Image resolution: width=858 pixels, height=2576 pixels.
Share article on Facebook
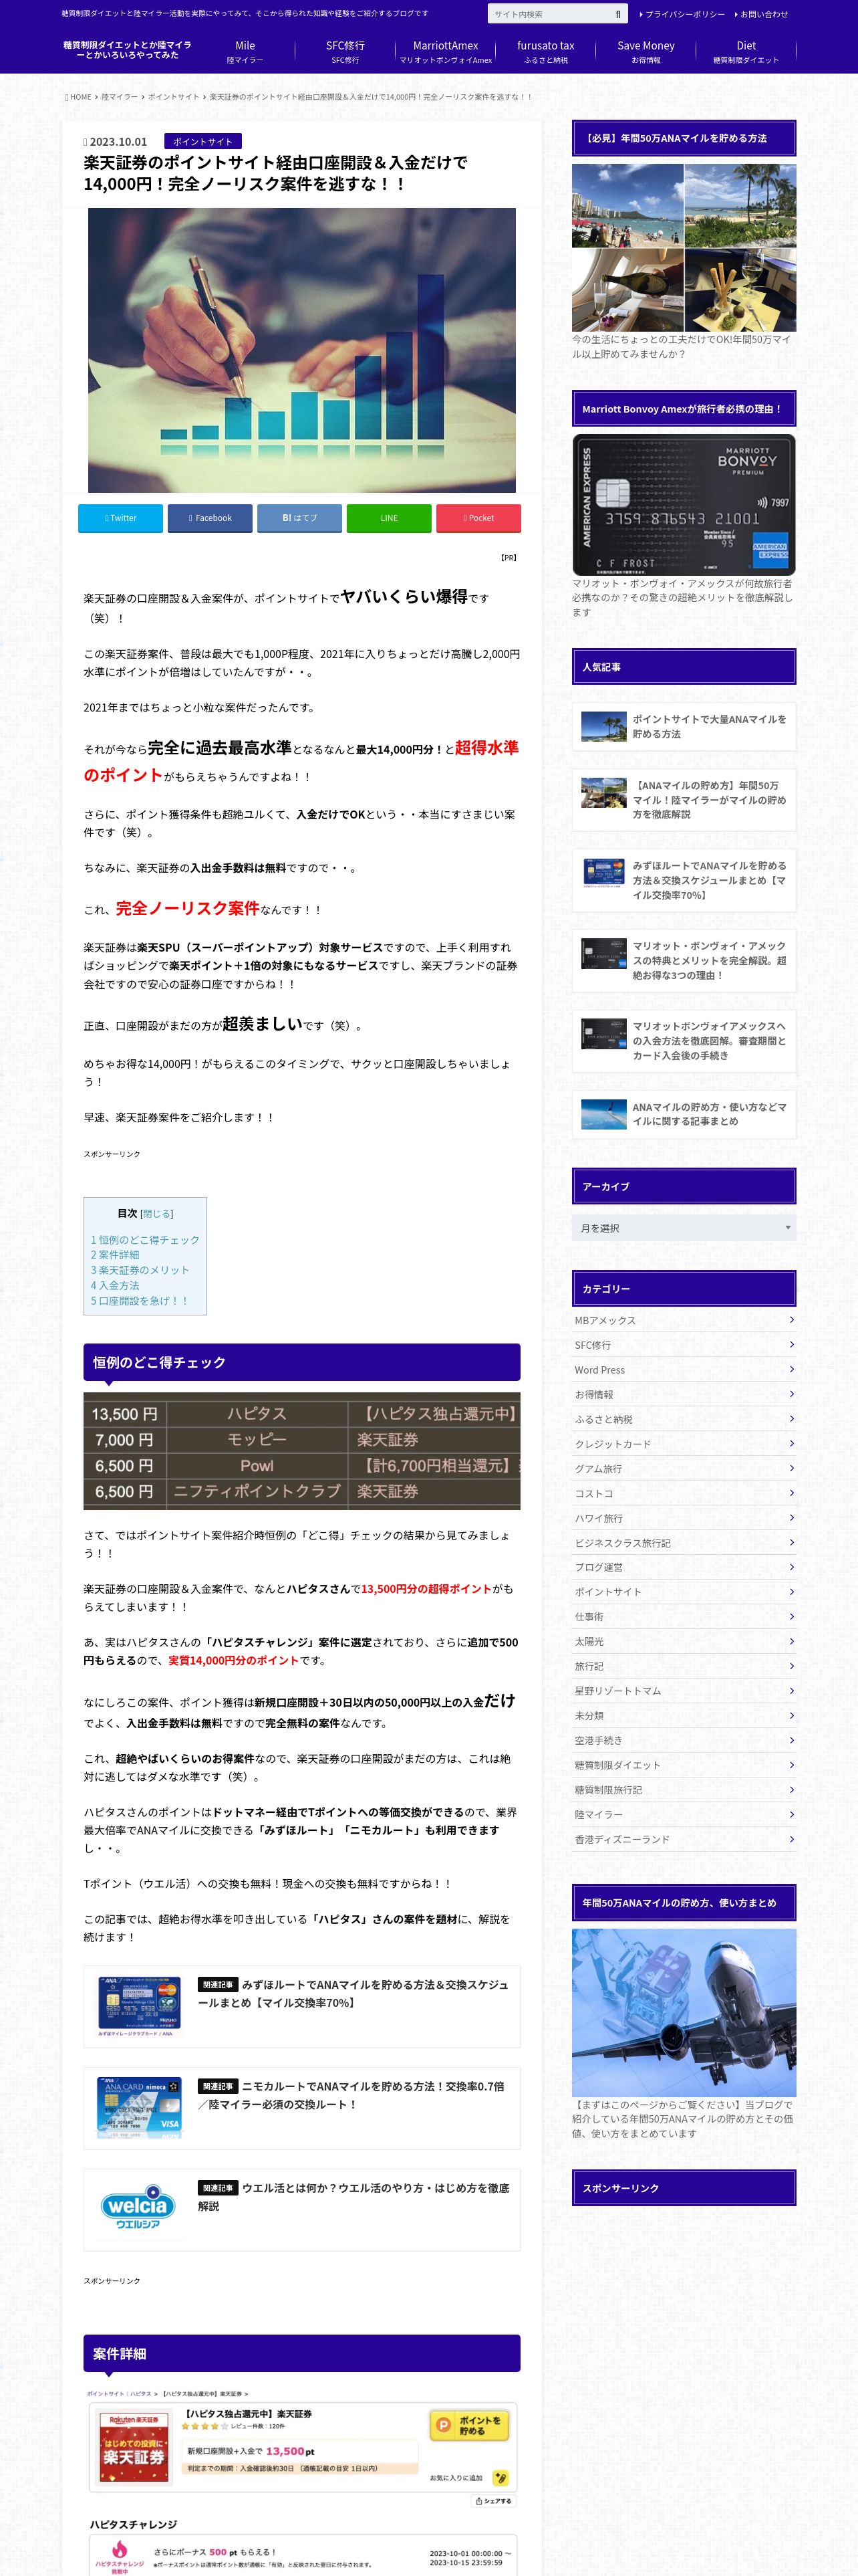[210, 518]
